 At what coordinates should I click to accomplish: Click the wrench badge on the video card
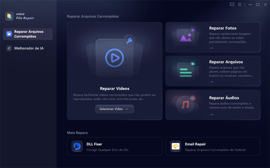point(129,41)
